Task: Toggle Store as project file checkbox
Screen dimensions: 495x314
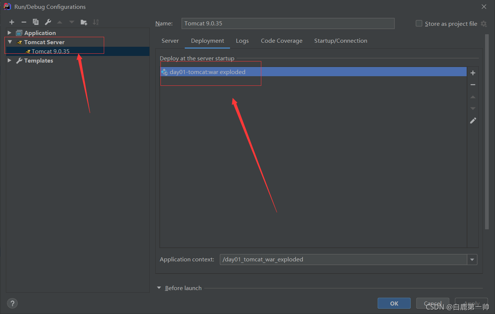Action: tap(419, 24)
